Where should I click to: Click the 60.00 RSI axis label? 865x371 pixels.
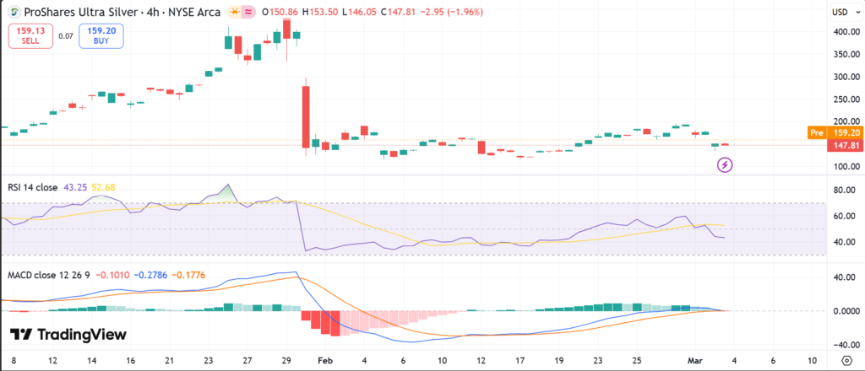846,217
